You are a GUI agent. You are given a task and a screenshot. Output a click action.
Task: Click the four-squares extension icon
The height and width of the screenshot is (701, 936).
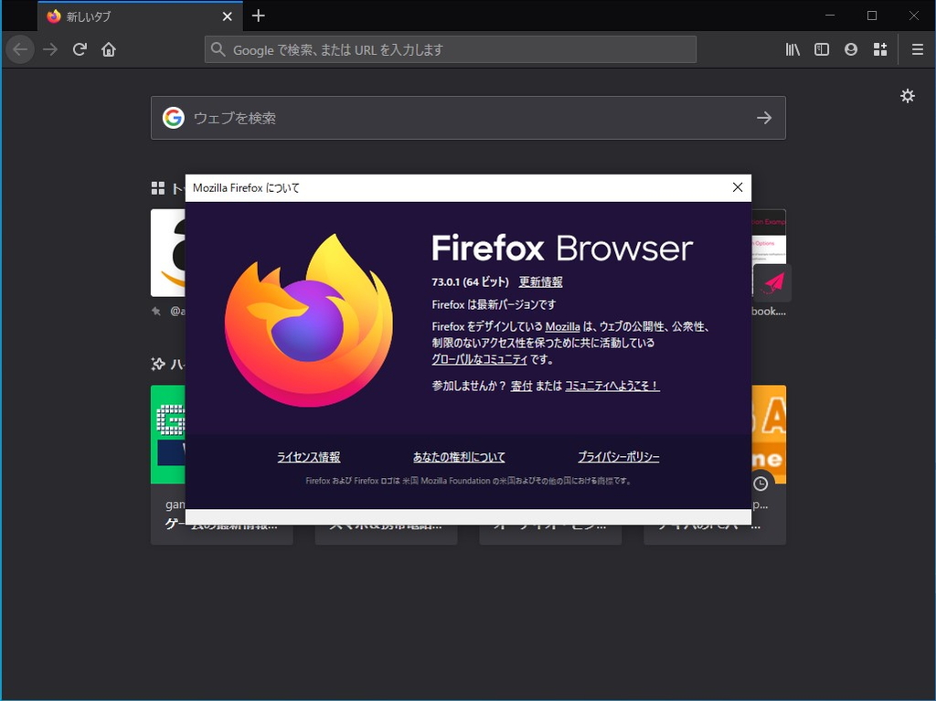pyautogui.click(x=880, y=49)
